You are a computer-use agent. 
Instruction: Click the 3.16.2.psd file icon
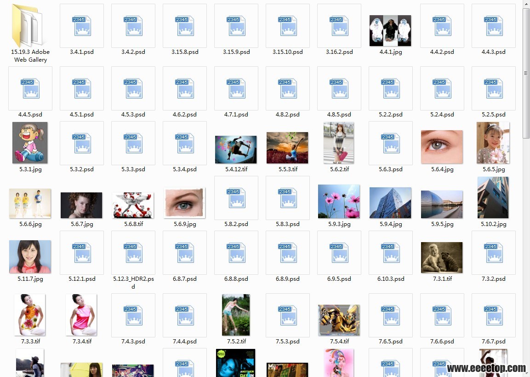pyautogui.click(x=339, y=26)
